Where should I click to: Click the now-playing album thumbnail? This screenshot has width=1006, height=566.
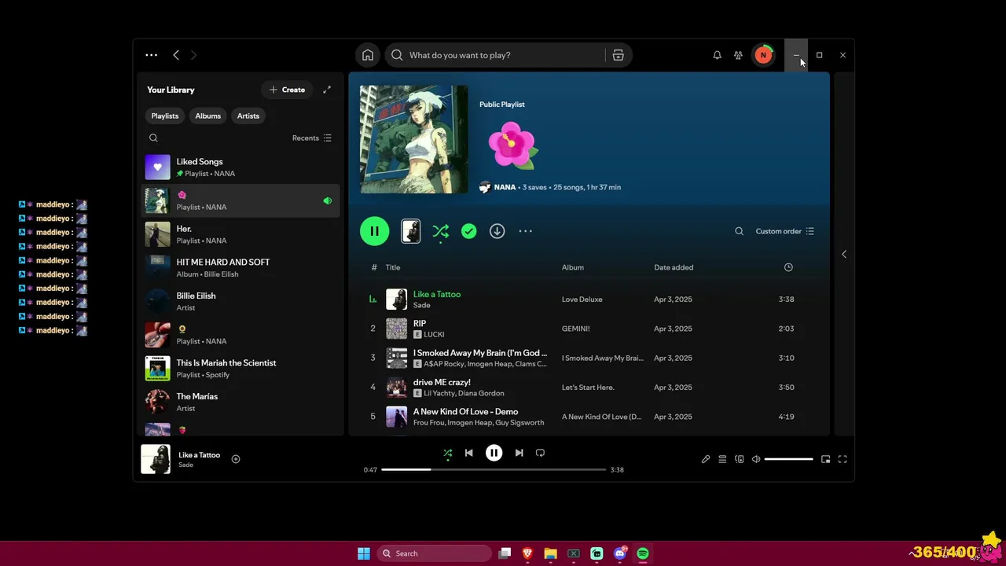pos(156,459)
